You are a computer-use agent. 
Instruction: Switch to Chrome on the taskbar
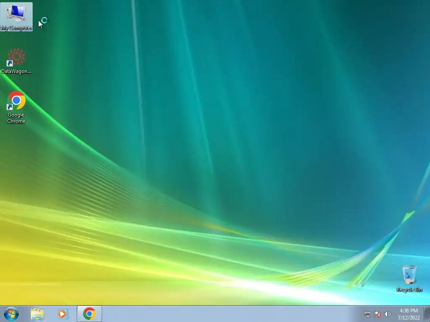tap(89, 314)
